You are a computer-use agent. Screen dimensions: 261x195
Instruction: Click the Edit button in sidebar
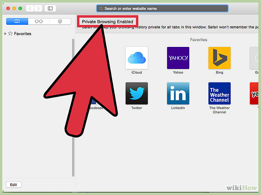tap(14, 185)
